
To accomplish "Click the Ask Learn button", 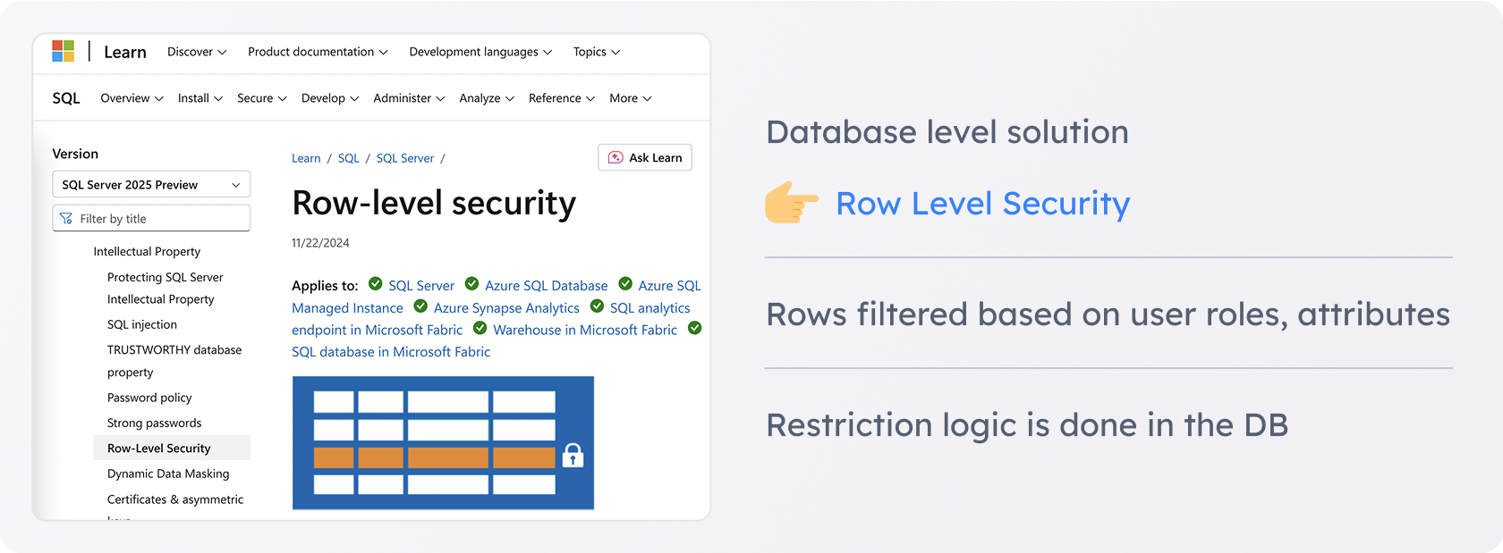I will 645,157.
